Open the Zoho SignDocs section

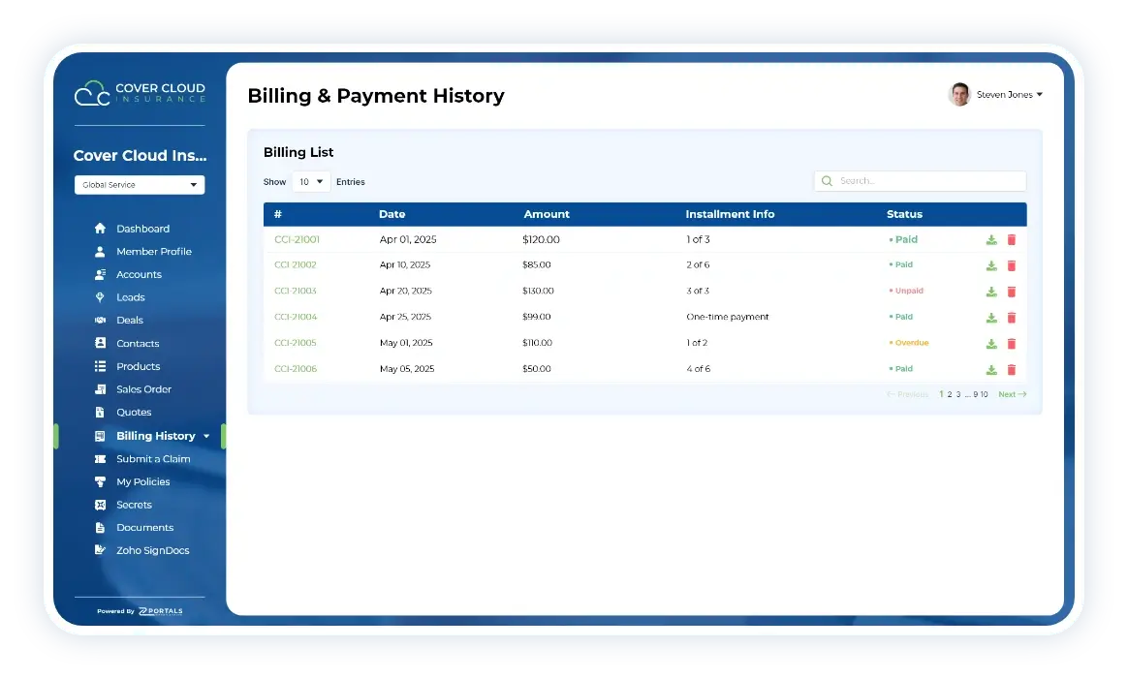tap(150, 550)
